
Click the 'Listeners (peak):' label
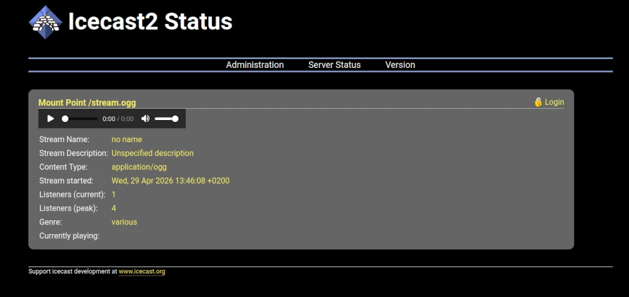click(69, 208)
